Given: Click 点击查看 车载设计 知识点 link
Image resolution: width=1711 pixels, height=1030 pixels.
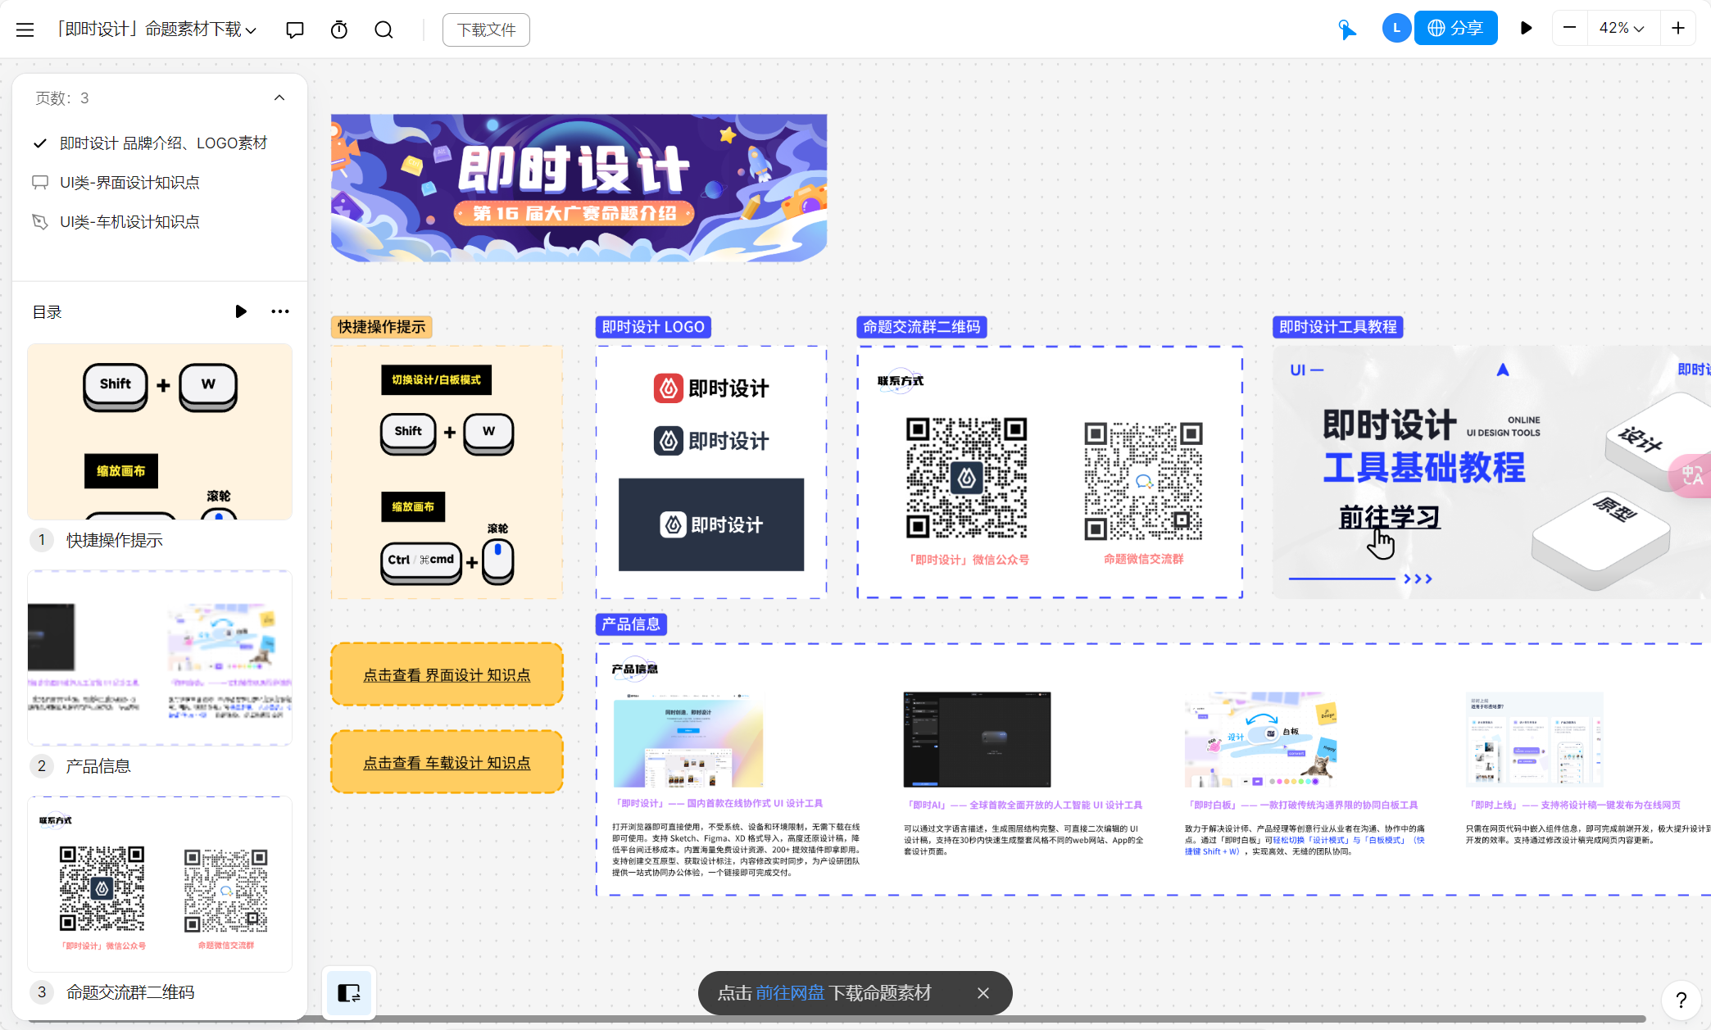Looking at the screenshot, I should (x=447, y=762).
